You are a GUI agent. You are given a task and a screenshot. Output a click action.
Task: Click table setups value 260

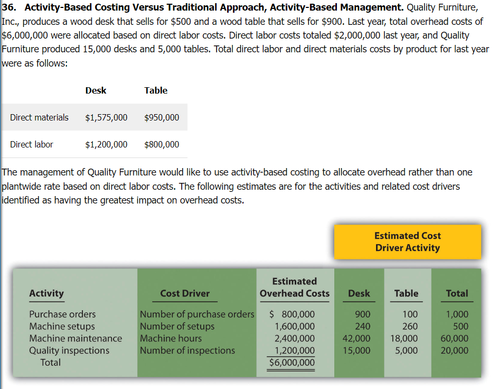click(x=410, y=326)
